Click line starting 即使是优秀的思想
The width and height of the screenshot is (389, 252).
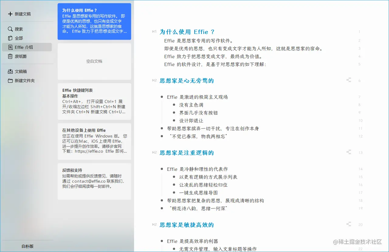tap(244, 48)
